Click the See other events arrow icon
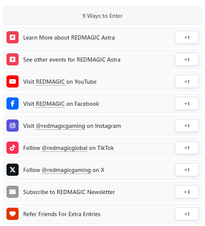Image resolution: width=205 pixels, height=226 pixels. pos(13,59)
